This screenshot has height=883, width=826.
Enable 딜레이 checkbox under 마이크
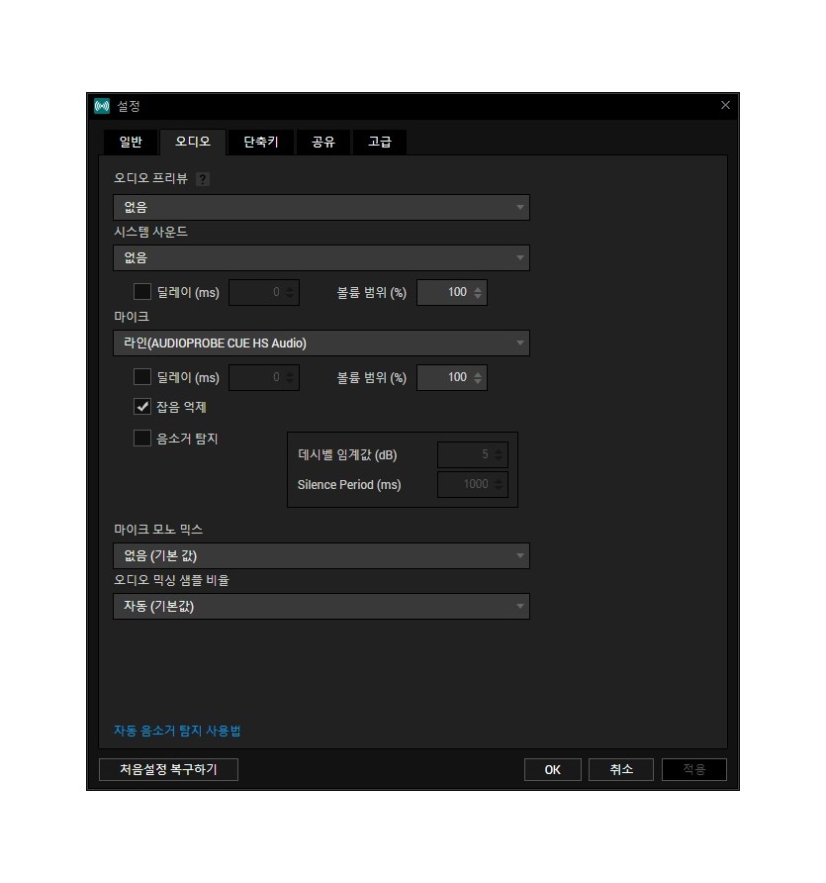pos(142,377)
